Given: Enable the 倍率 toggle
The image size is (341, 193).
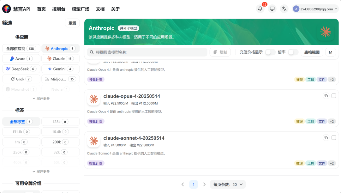Looking at the screenshot, I should [292, 51].
